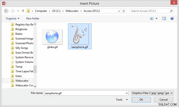Go up one folder level
This screenshot has width=179, height=107.
(23, 11)
